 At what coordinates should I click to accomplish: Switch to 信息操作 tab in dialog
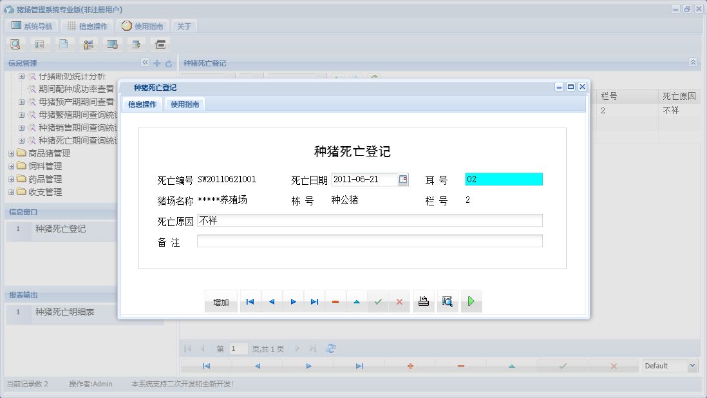tap(142, 104)
